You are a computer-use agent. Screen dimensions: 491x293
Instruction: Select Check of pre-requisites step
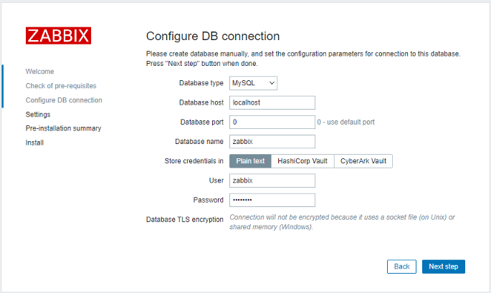61,86
